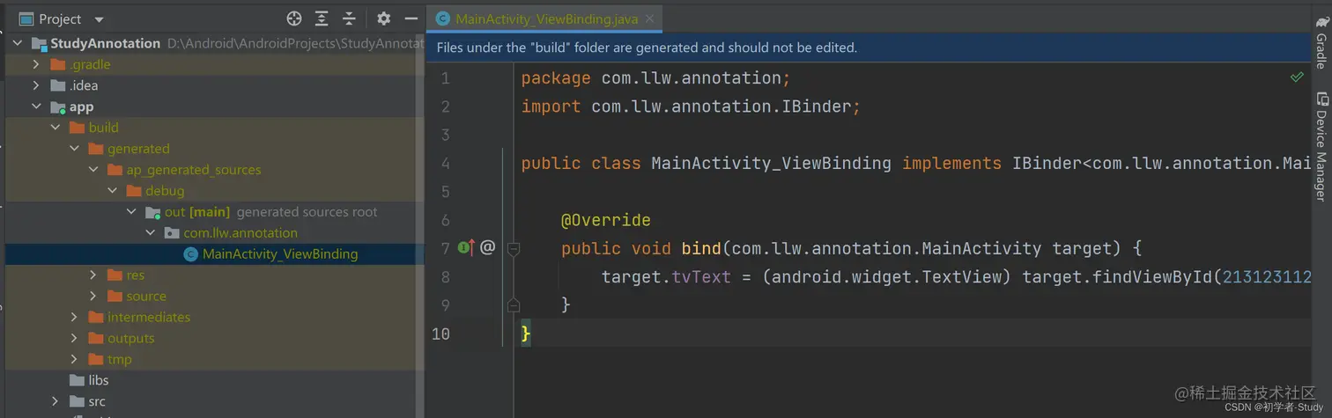1332x418 pixels.
Task: Click the green inspection checkmark
Action: pos(1297,77)
